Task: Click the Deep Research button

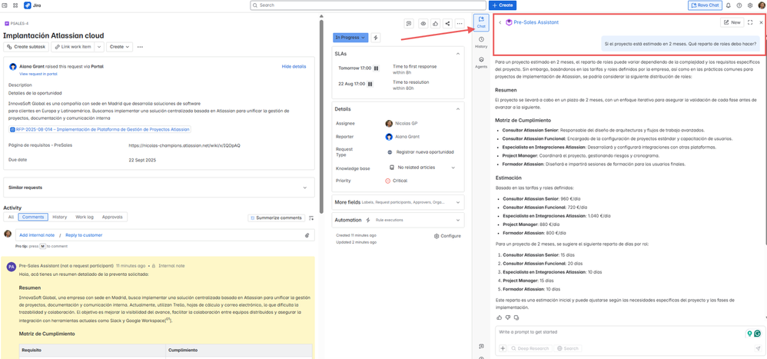Action: tap(530, 349)
